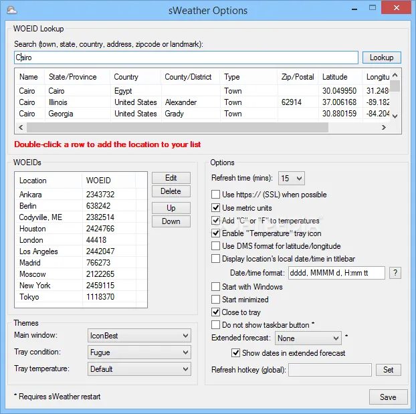Viewport: 416px width, 414px height.
Task: Enable Start with Windows checkbox
Action: [x=215, y=287]
